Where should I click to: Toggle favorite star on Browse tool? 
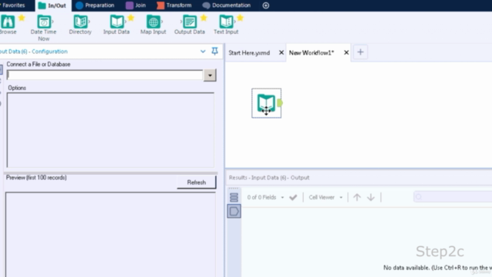click(x=22, y=18)
